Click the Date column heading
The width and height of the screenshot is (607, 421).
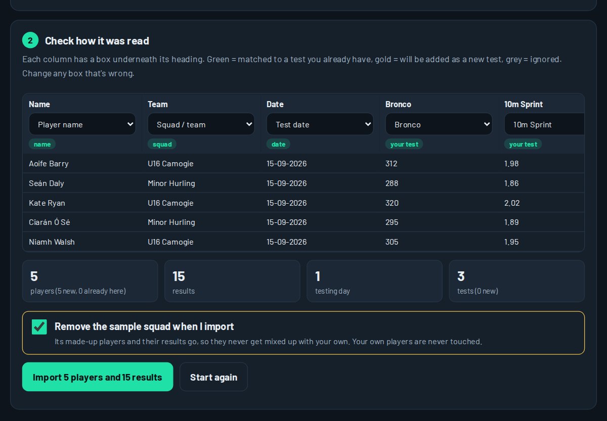click(275, 104)
